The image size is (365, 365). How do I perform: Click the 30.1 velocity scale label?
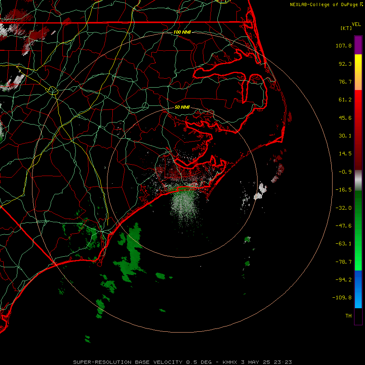(x=345, y=136)
